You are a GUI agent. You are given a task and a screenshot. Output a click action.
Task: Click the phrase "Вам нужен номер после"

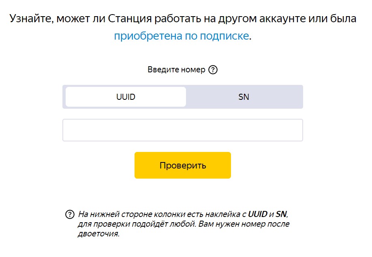[x=242, y=224]
